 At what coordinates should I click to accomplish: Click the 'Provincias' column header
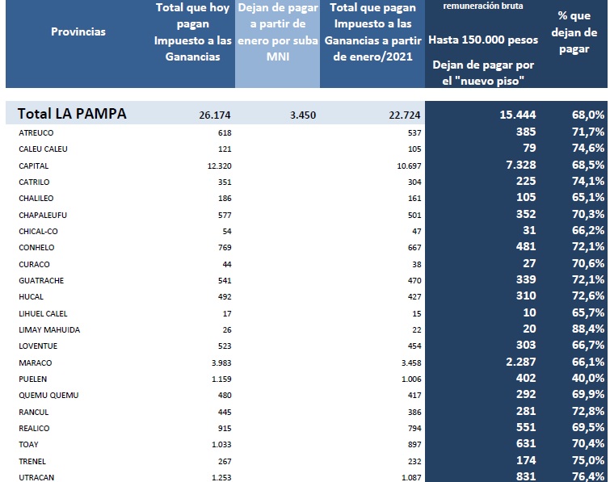[78, 31]
